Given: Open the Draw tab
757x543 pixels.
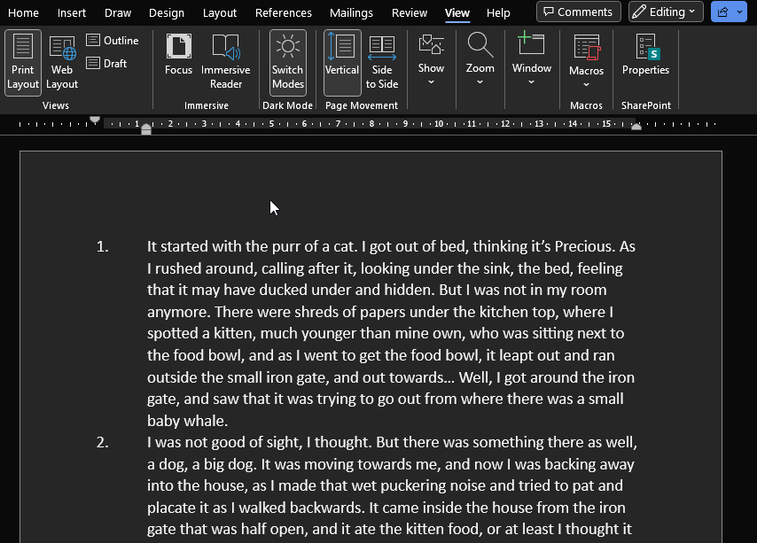Looking at the screenshot, I should pyautogui.click(x=118, y=12).
